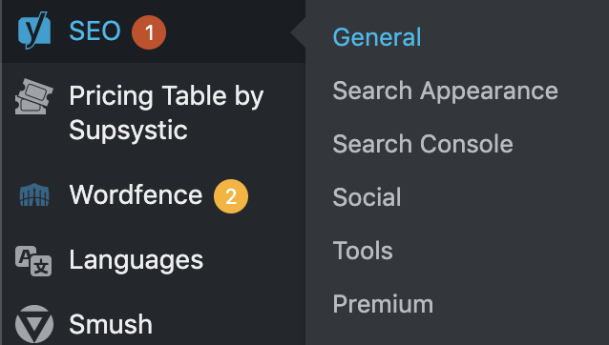Click the Pricing Table ticket icon
Viewport: 609px width, 345px height.
point(33,96)
